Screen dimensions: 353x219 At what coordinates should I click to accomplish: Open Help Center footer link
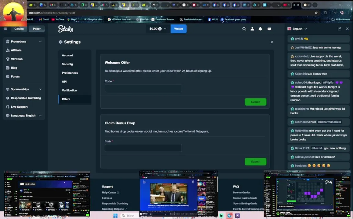(x=110, y=193)
